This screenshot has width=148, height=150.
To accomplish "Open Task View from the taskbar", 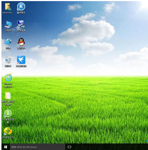I will coord(69,147).
